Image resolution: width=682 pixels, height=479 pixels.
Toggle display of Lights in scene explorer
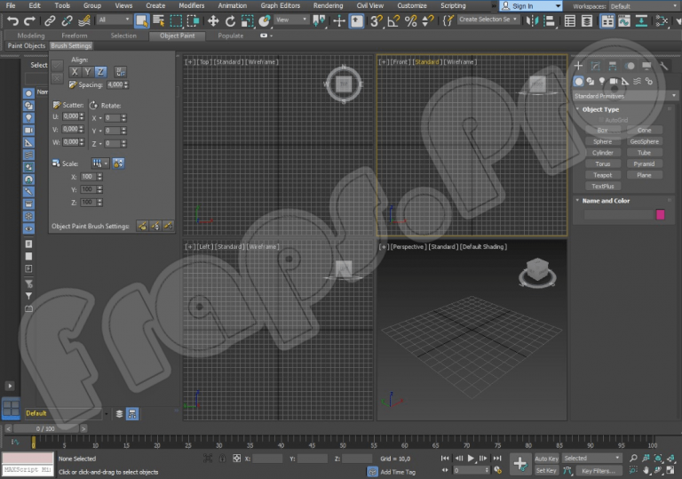tap(28, 117)
